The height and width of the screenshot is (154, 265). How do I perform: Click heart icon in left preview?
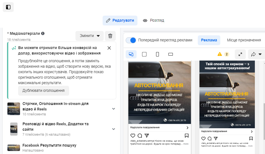133,136
